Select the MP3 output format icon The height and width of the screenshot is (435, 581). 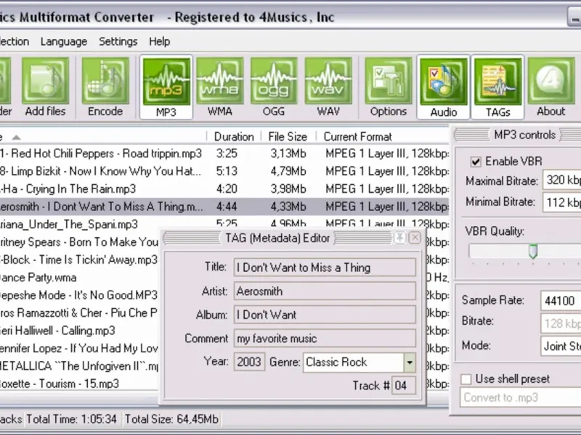point(166,87)
